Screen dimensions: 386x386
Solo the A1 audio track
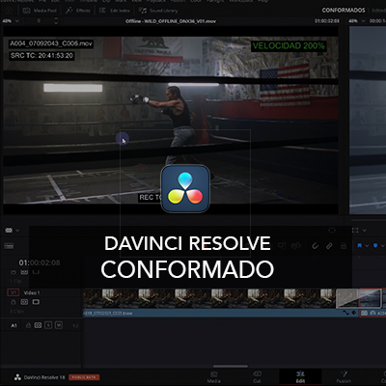(x=48, y=325)
